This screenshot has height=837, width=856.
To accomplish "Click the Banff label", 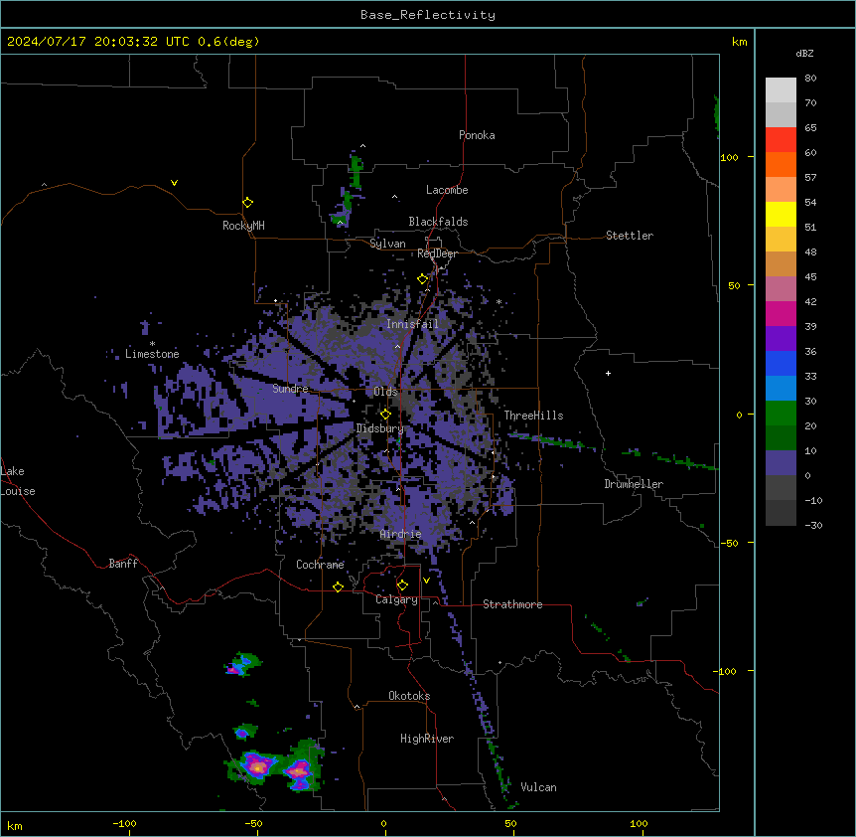I will 123,564.
